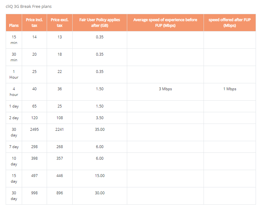Click 'speed offered after FUP (Mbps)' header
261x210 pixels.
point(230,23)
